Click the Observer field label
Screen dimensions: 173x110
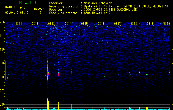56,3
